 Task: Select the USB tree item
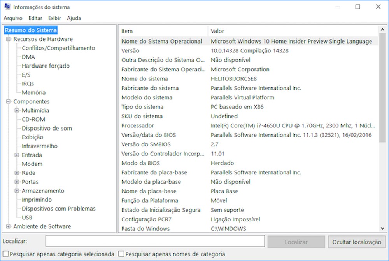(27, 217)
